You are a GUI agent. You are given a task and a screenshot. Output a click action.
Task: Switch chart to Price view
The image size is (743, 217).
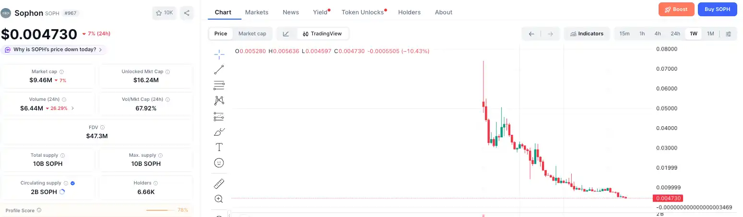[x=221, y=33]
